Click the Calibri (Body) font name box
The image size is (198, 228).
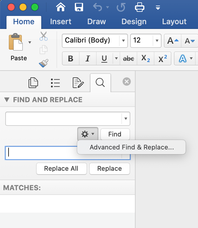pos(91,40)
